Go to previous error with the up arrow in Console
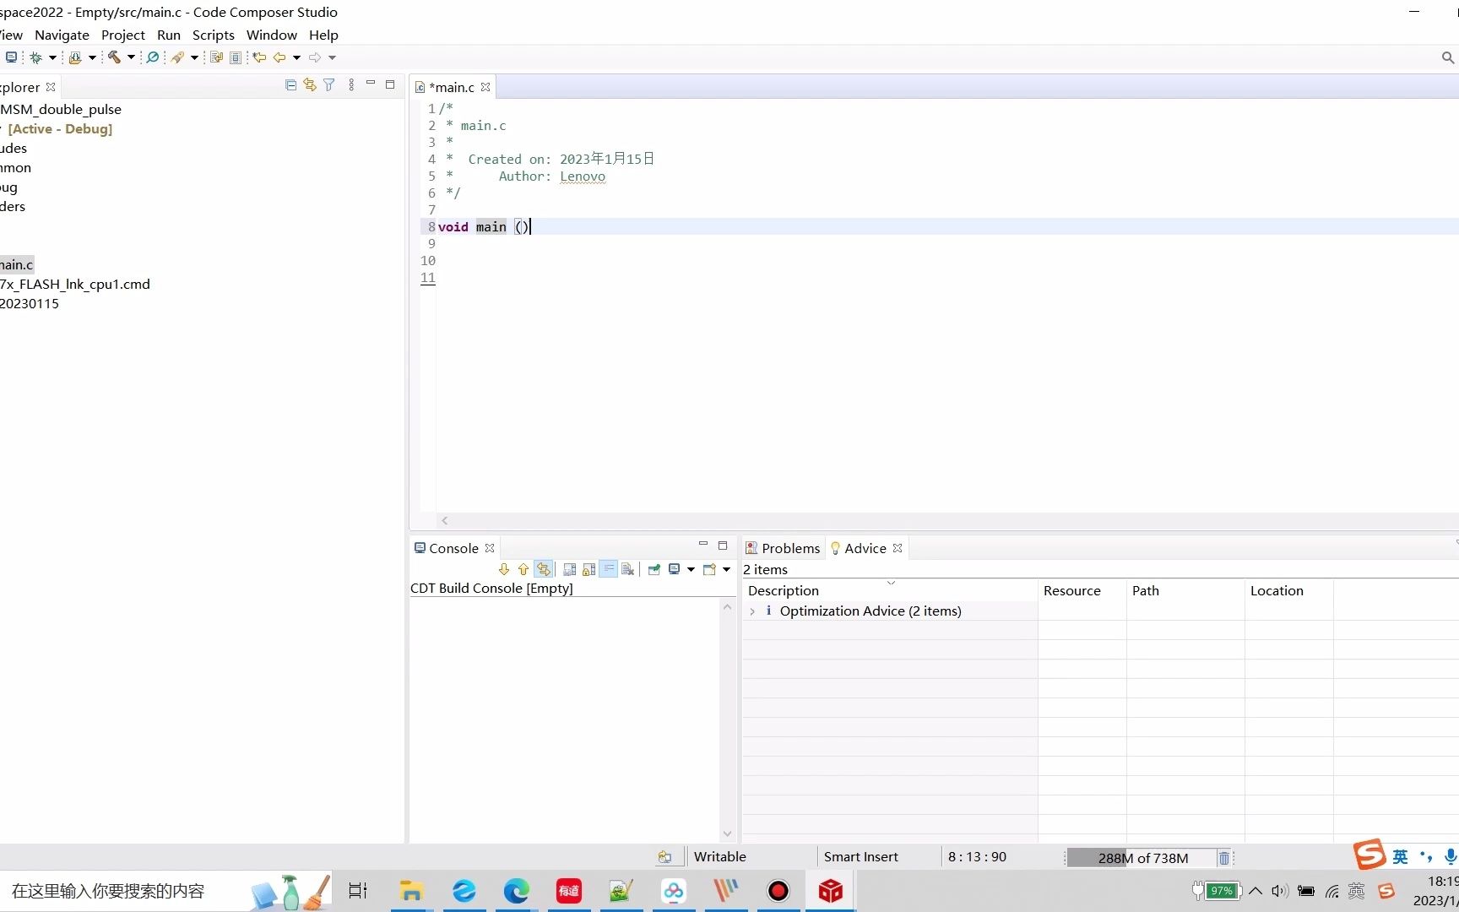Screen dimensions: 1459x912 523,569
